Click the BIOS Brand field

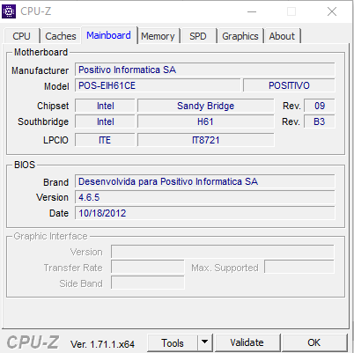(204, 181)
